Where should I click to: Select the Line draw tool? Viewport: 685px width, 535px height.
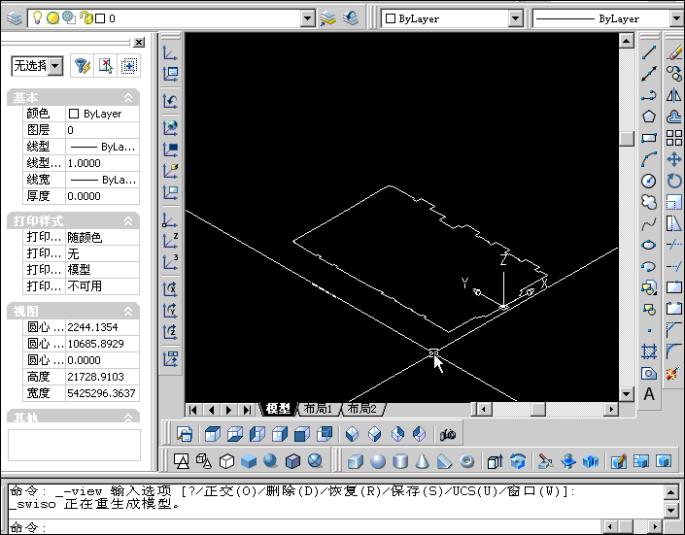point(649,52)
